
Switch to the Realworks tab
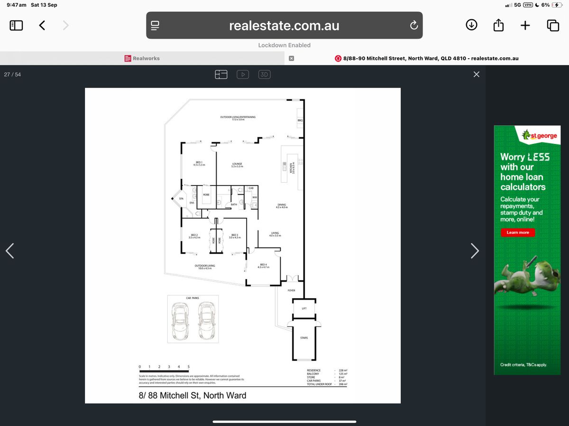tap(142, 58)
